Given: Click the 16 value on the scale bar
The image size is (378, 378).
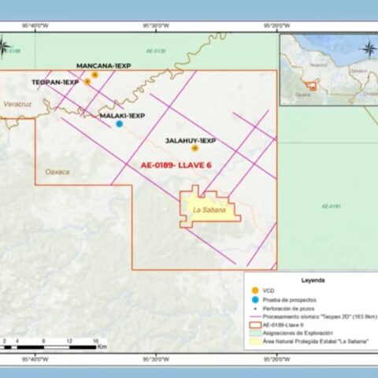Looking at the screenshot, I should (95, 341).
